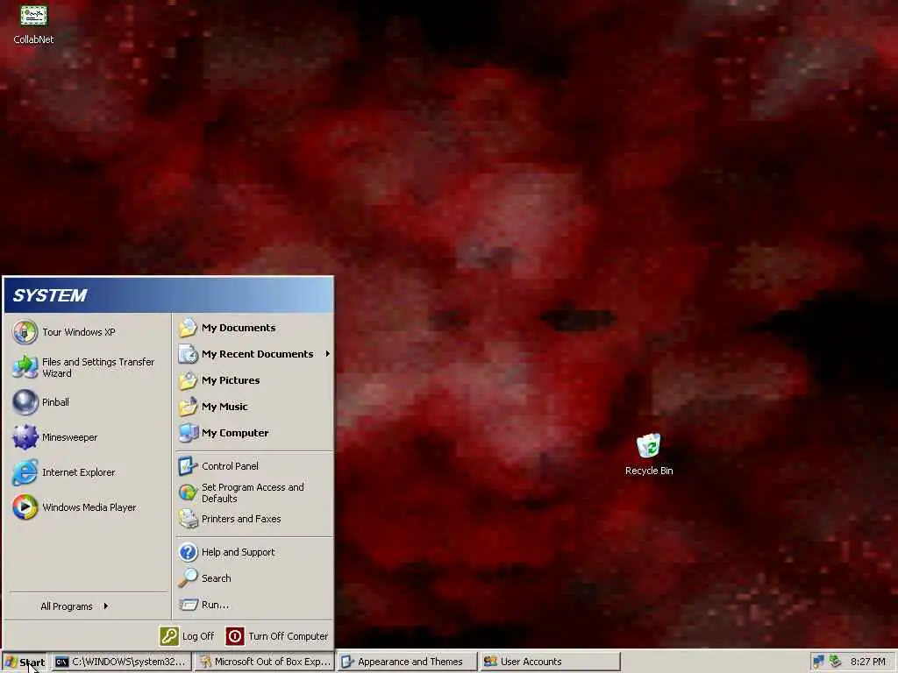
Task: Click the Internet Explorer label
Action: tap(78, 472)
